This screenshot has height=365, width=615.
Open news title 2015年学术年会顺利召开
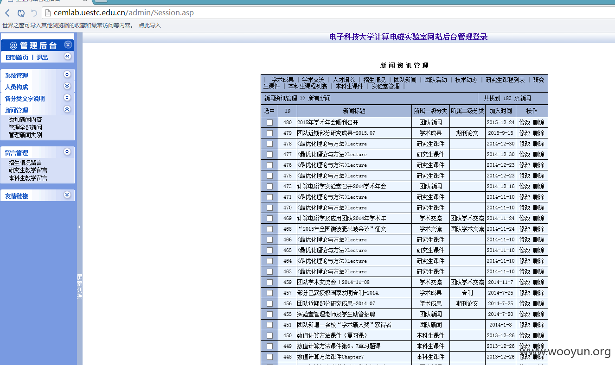pos(328,122)
